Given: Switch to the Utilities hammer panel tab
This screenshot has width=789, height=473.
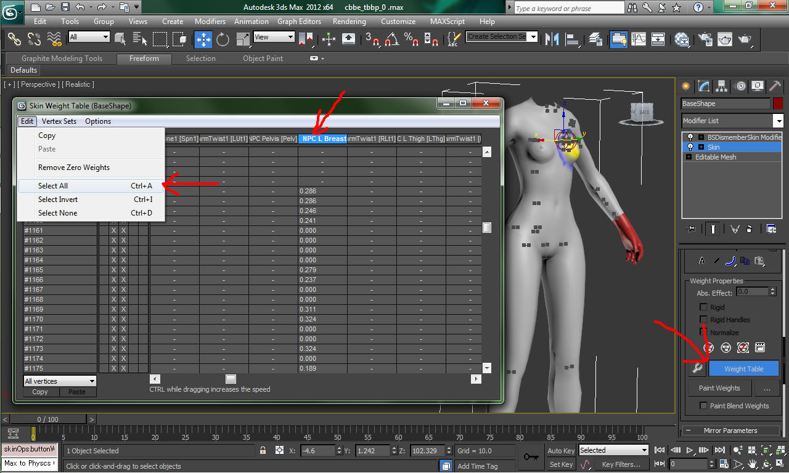Looking at the screenshot, I should [775, 86].
